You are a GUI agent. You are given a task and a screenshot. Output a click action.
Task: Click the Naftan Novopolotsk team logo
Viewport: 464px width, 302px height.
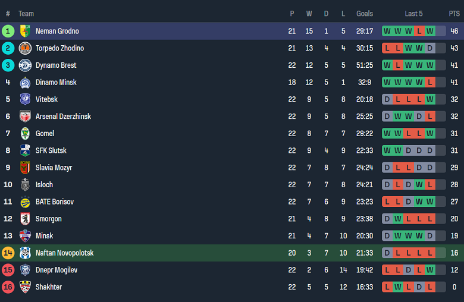(25, 253)
